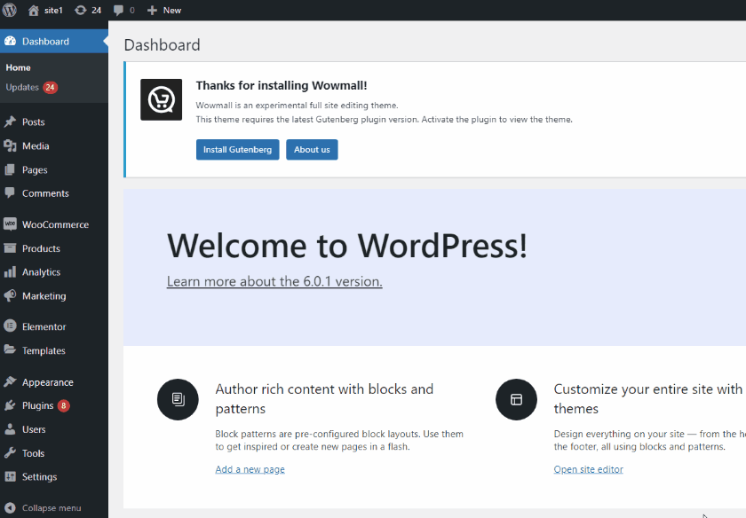Click the About us button
This screenshot has width=746, height=518.
click(312, 150)
